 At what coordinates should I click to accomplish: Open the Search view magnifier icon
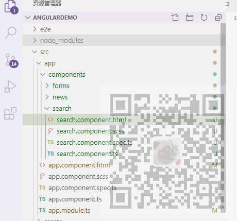pyautogui.click(x=11, y=32)
